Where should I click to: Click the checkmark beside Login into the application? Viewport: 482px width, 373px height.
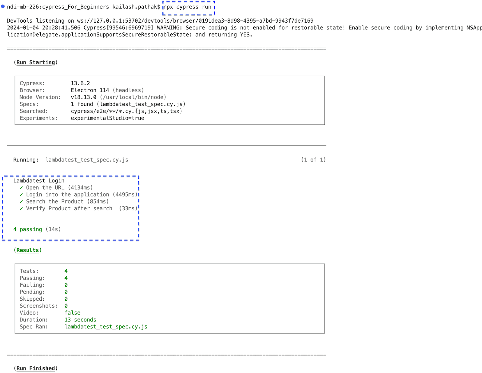(21, 194)
